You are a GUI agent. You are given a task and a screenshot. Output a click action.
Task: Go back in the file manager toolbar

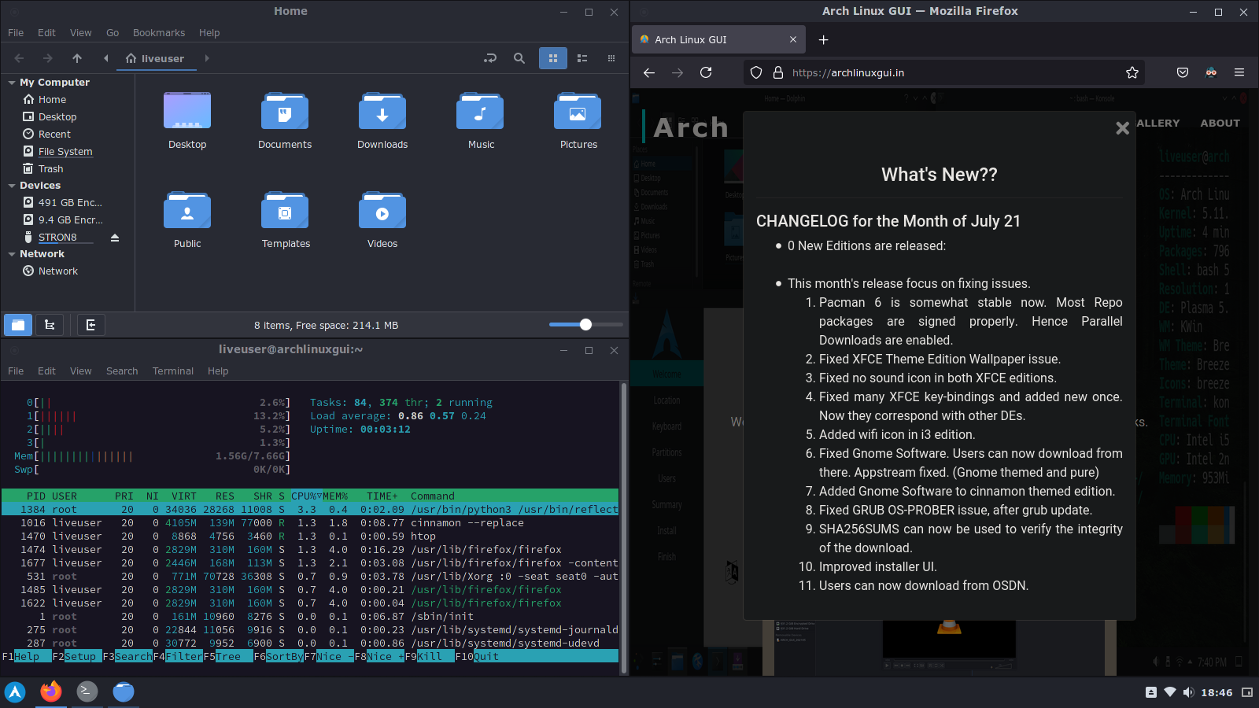point(20,58)
